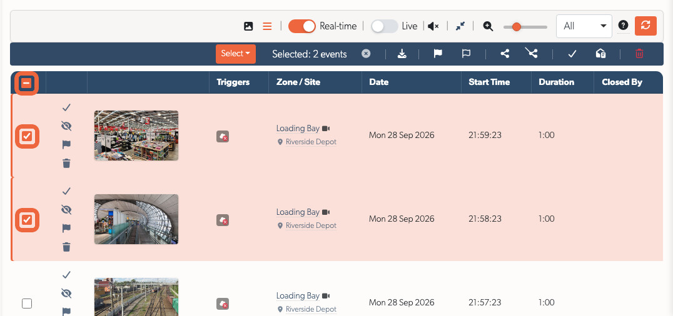Open Loading Bay link in 21:59:23 row
Viewport: 673px width, 316px height.
[298, 128]
